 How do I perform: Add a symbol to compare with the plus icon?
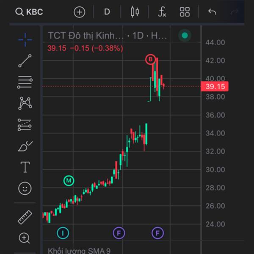pos(80,12)
